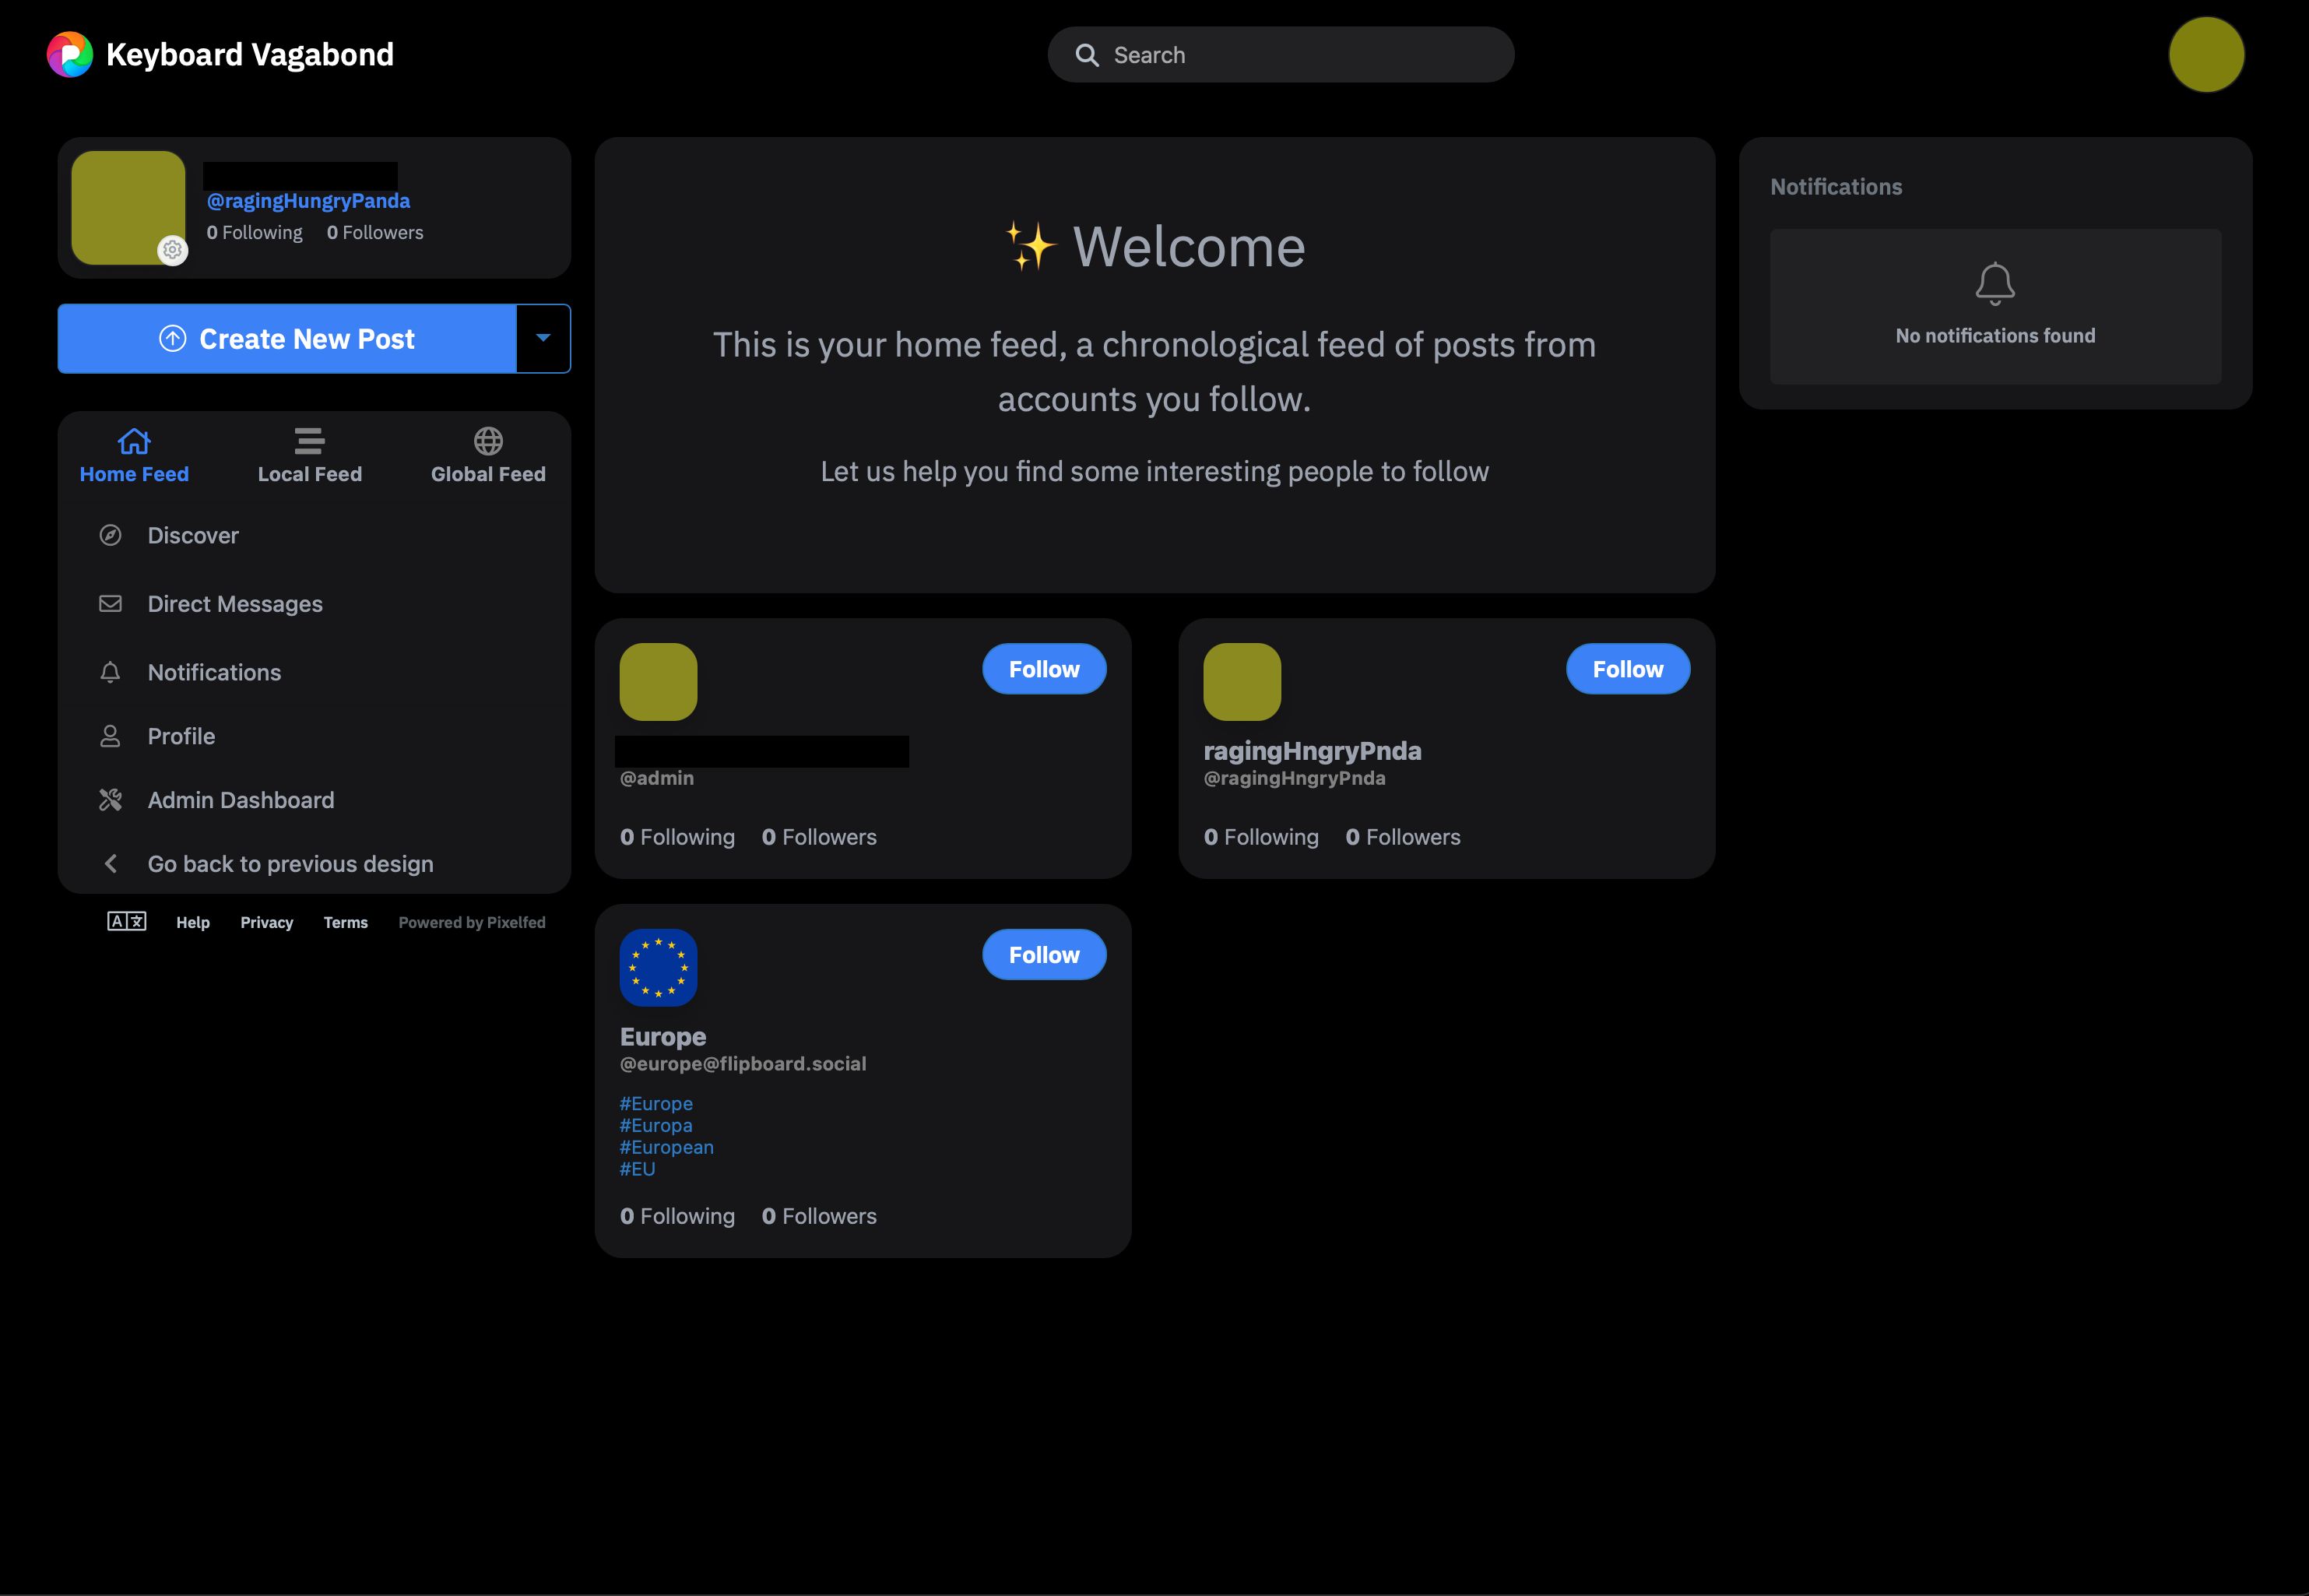Open Direct Messages in sidebar
Viewport: 2309px width, 1596px height.
tap(234, 604)
